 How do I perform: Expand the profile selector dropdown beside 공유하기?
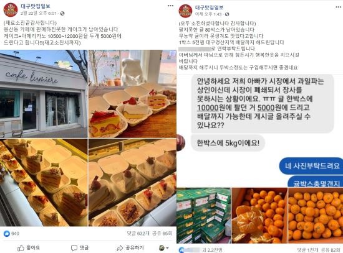coord(164,248)
